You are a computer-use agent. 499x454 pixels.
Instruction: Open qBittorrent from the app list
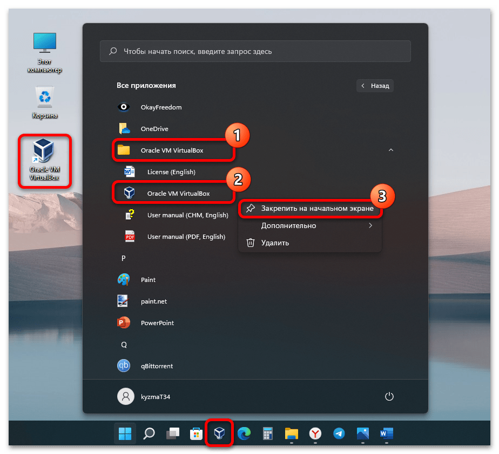pos(145,366)
